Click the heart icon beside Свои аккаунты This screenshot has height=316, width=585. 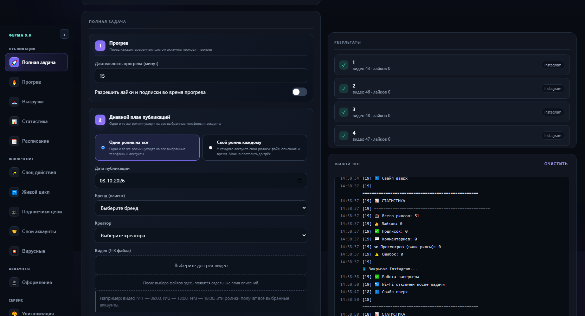pos(14,232)
